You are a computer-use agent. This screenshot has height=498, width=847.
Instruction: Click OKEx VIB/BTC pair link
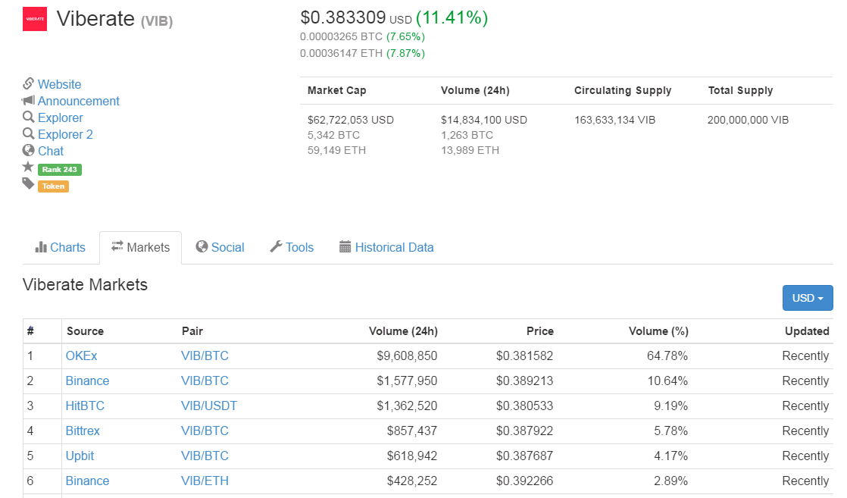(x=205, y=355)
